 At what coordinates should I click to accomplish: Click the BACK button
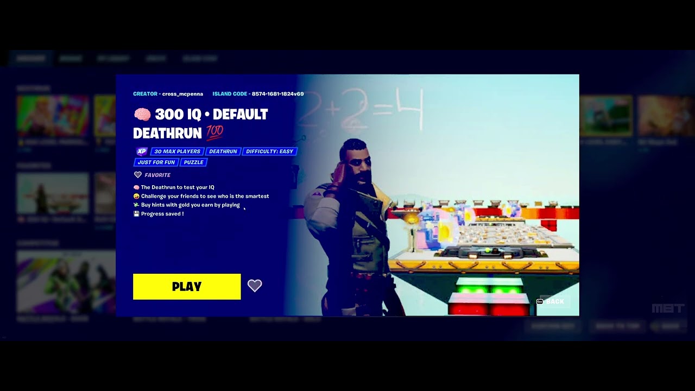(551, 301)
